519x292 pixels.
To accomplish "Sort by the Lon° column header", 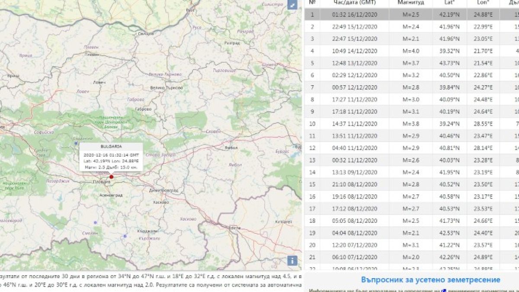I will (483, 2).
